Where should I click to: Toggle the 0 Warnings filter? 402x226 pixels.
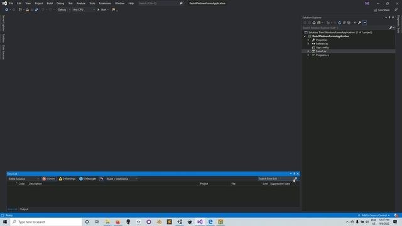click(x=67, y=178)
